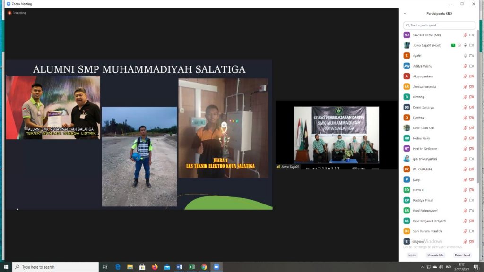Select participant ipa sriwuryantini in the list
This screenshot has width=484, height=272.
click(439, 159)
